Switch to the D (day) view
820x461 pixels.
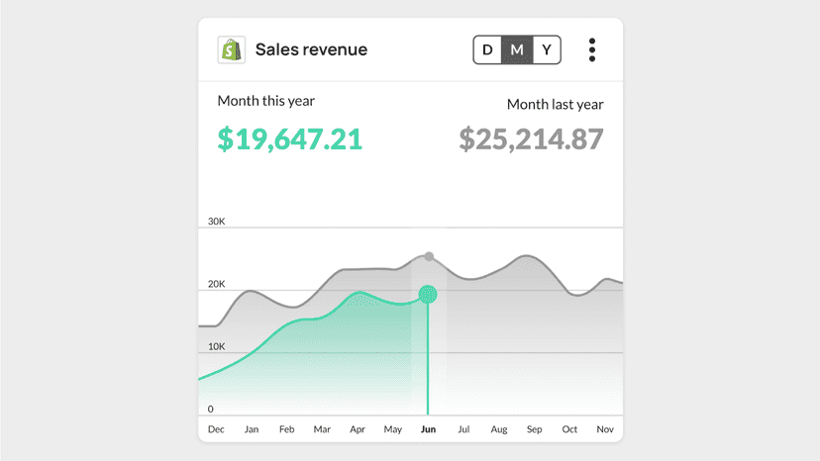click(x=487, y=49)
